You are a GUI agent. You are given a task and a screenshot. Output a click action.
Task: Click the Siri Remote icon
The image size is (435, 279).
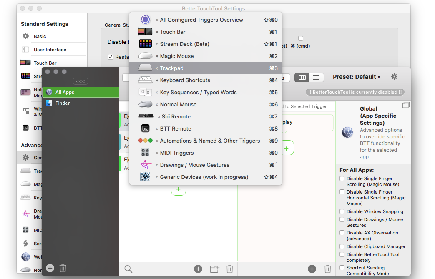[146, 116]
